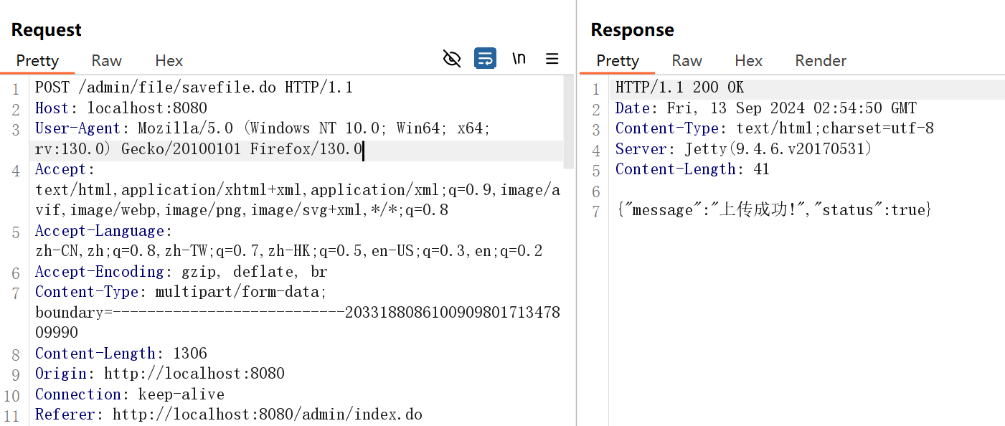Viewport: 1005px width, 426px height.
Task: Click the Accept header name
Action: point(61,170)
